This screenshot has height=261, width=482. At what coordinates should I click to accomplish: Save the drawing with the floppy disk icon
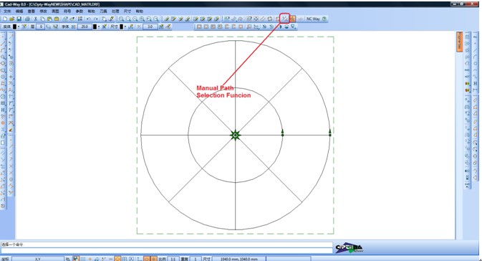(x=19, y=19)
